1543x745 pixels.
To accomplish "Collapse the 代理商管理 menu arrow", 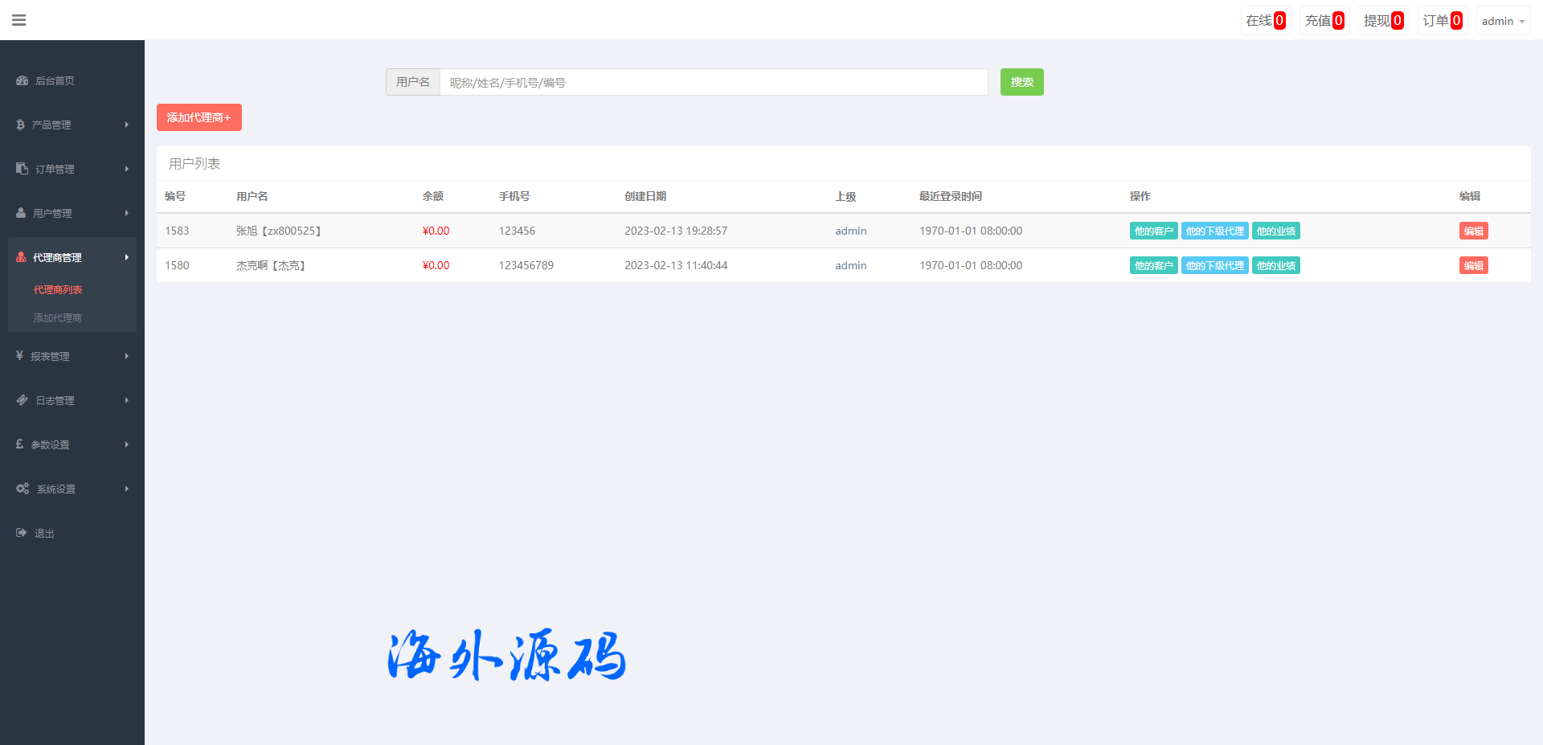I will pos(127,257).
